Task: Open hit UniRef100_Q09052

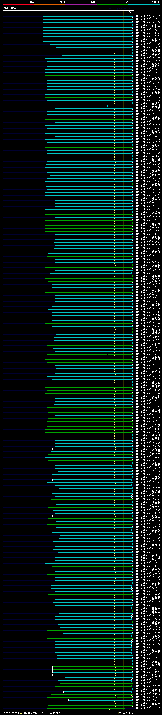Action: [x=148, y=27]
